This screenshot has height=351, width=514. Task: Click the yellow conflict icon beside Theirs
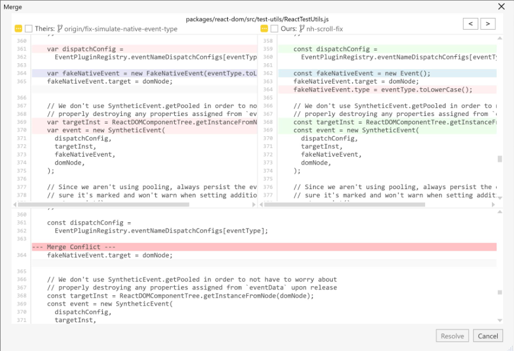click(19, 28)
